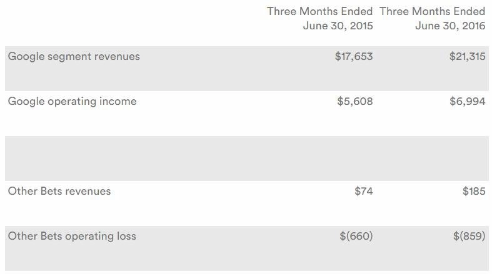Select the $(660) operating loss value

coord(356,236)
